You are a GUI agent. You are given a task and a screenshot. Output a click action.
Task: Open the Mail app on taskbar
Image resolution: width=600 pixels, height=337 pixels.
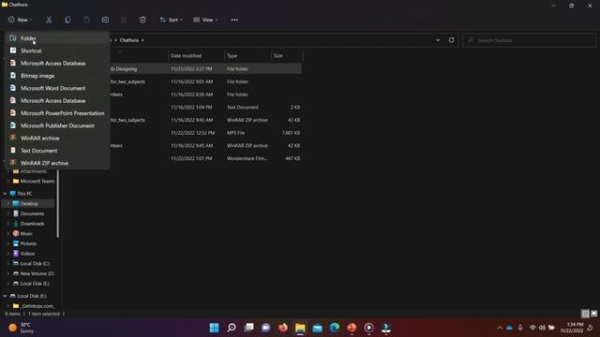(317, 328)
